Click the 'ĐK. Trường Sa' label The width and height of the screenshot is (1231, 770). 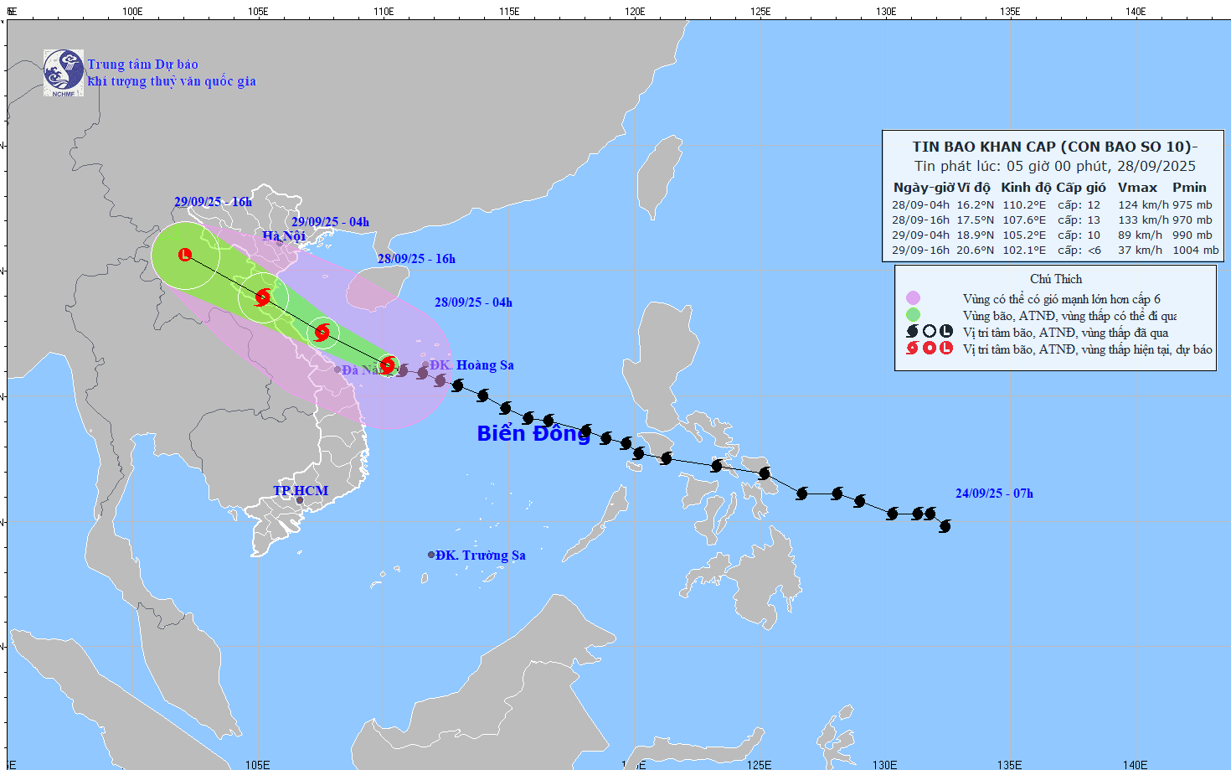[481, 556]
